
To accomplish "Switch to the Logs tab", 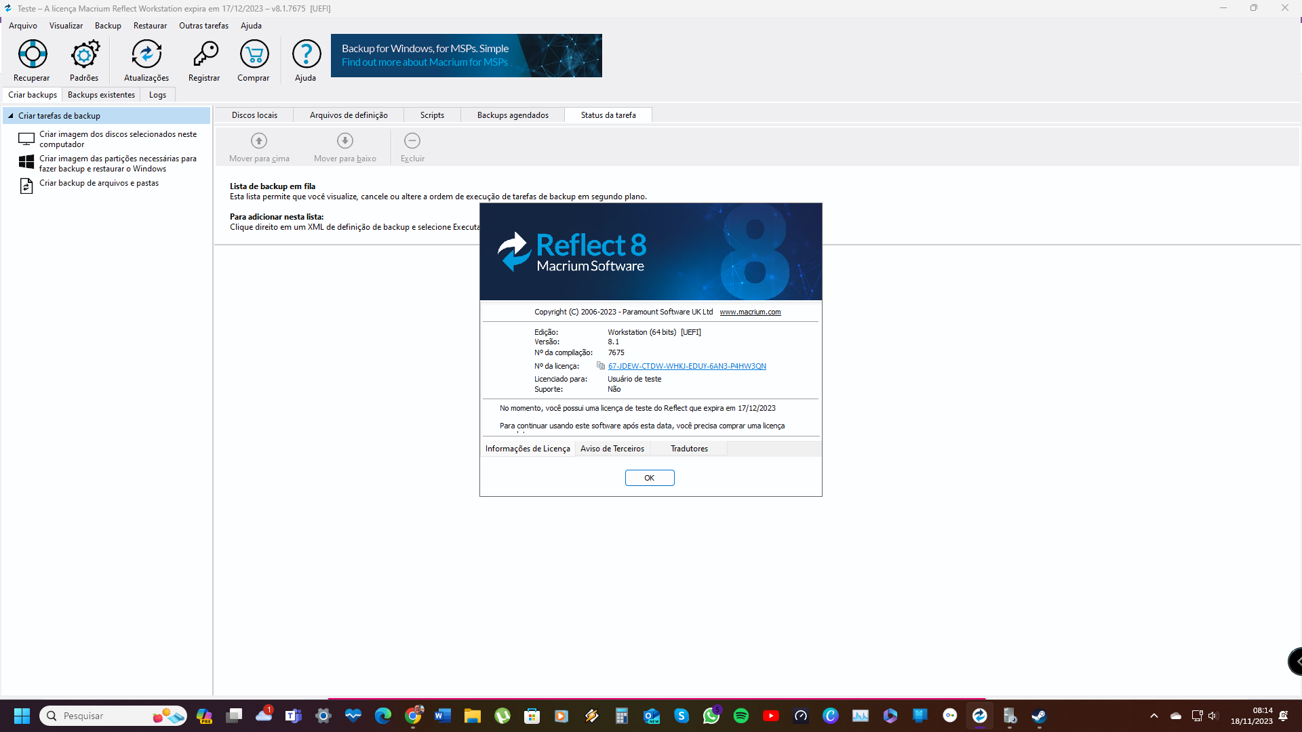I will point(157,95).
